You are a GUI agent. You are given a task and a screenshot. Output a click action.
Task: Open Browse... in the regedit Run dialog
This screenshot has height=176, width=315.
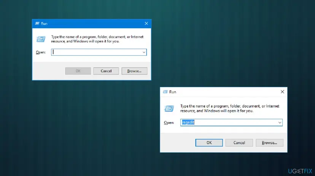[x=270, y=143]
